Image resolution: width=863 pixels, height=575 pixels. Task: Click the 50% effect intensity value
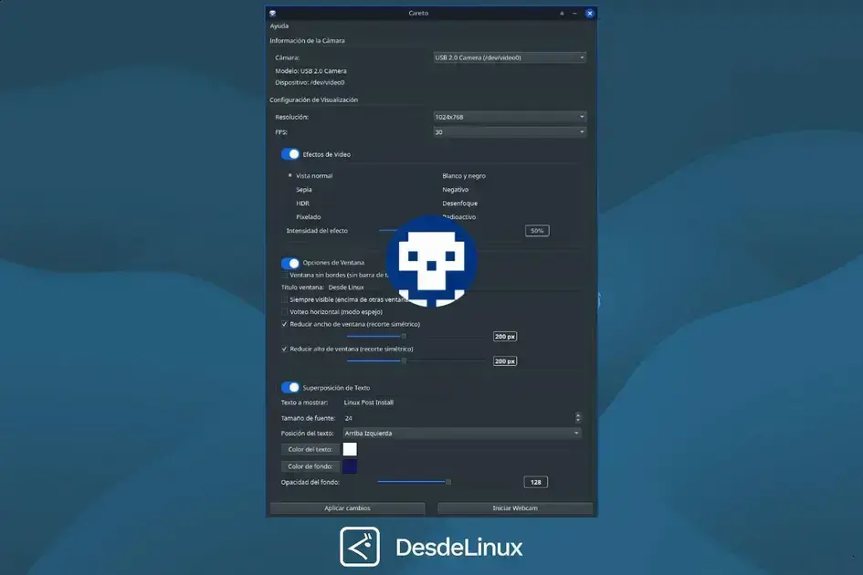coord(537,231)
